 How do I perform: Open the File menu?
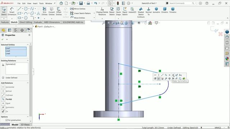coord(19,3)
